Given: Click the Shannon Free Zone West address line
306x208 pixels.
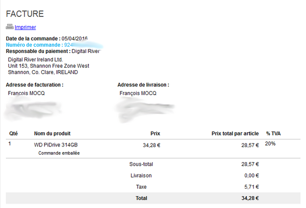Looking at the screenshot, I should pos(48,66).
